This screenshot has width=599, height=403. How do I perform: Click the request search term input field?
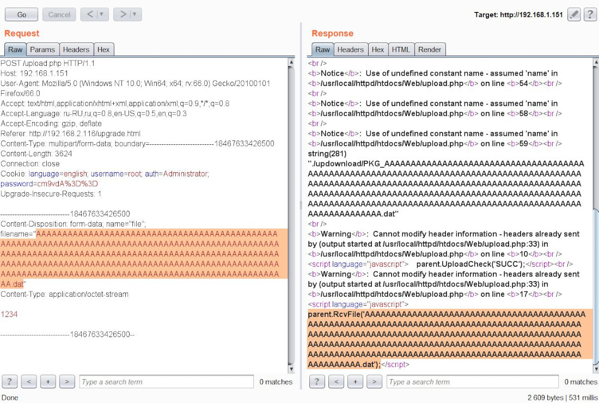pyautogui.click(x=167, y=382)
